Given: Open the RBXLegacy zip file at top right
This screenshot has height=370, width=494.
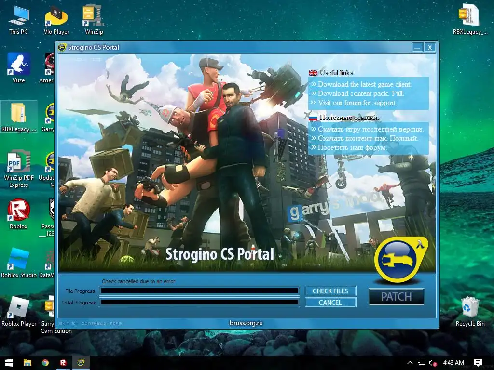Looking at the screenshot, I should click(x=470, y=19).
